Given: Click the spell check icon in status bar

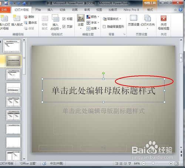Looking at the screenshot, I should [x=44, y=164].
